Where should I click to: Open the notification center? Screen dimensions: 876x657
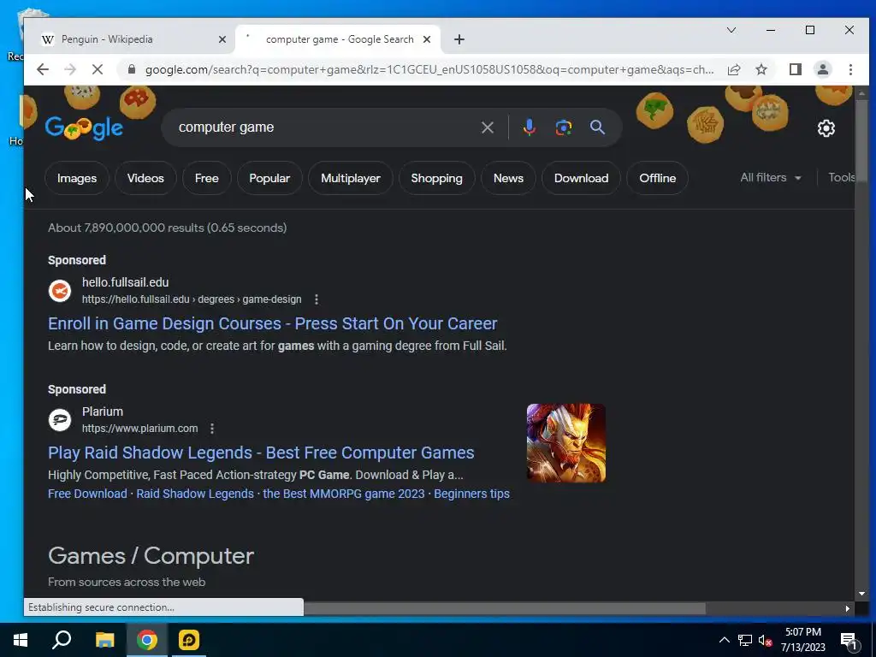point(849,641)
